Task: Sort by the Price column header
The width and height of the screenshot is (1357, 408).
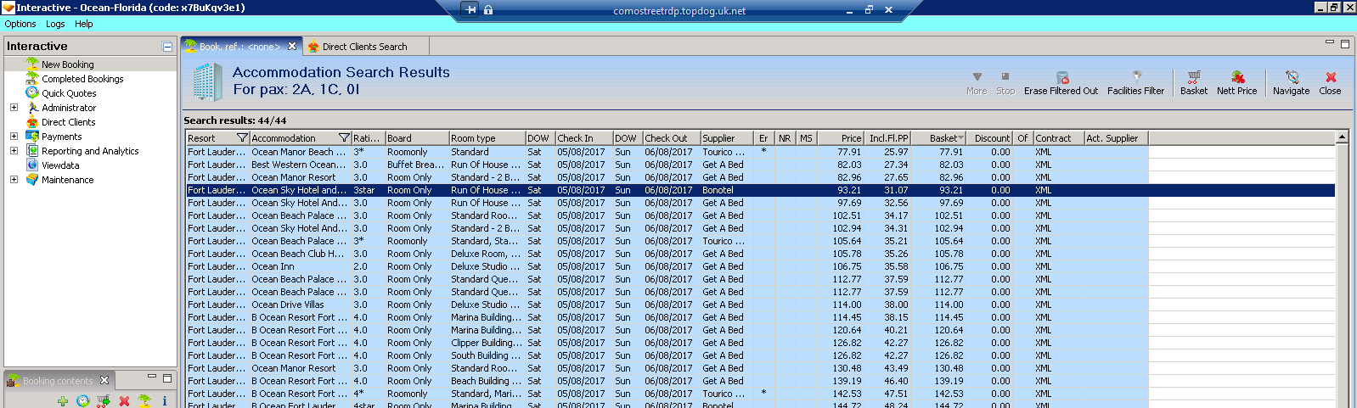Action: (841, 138)
